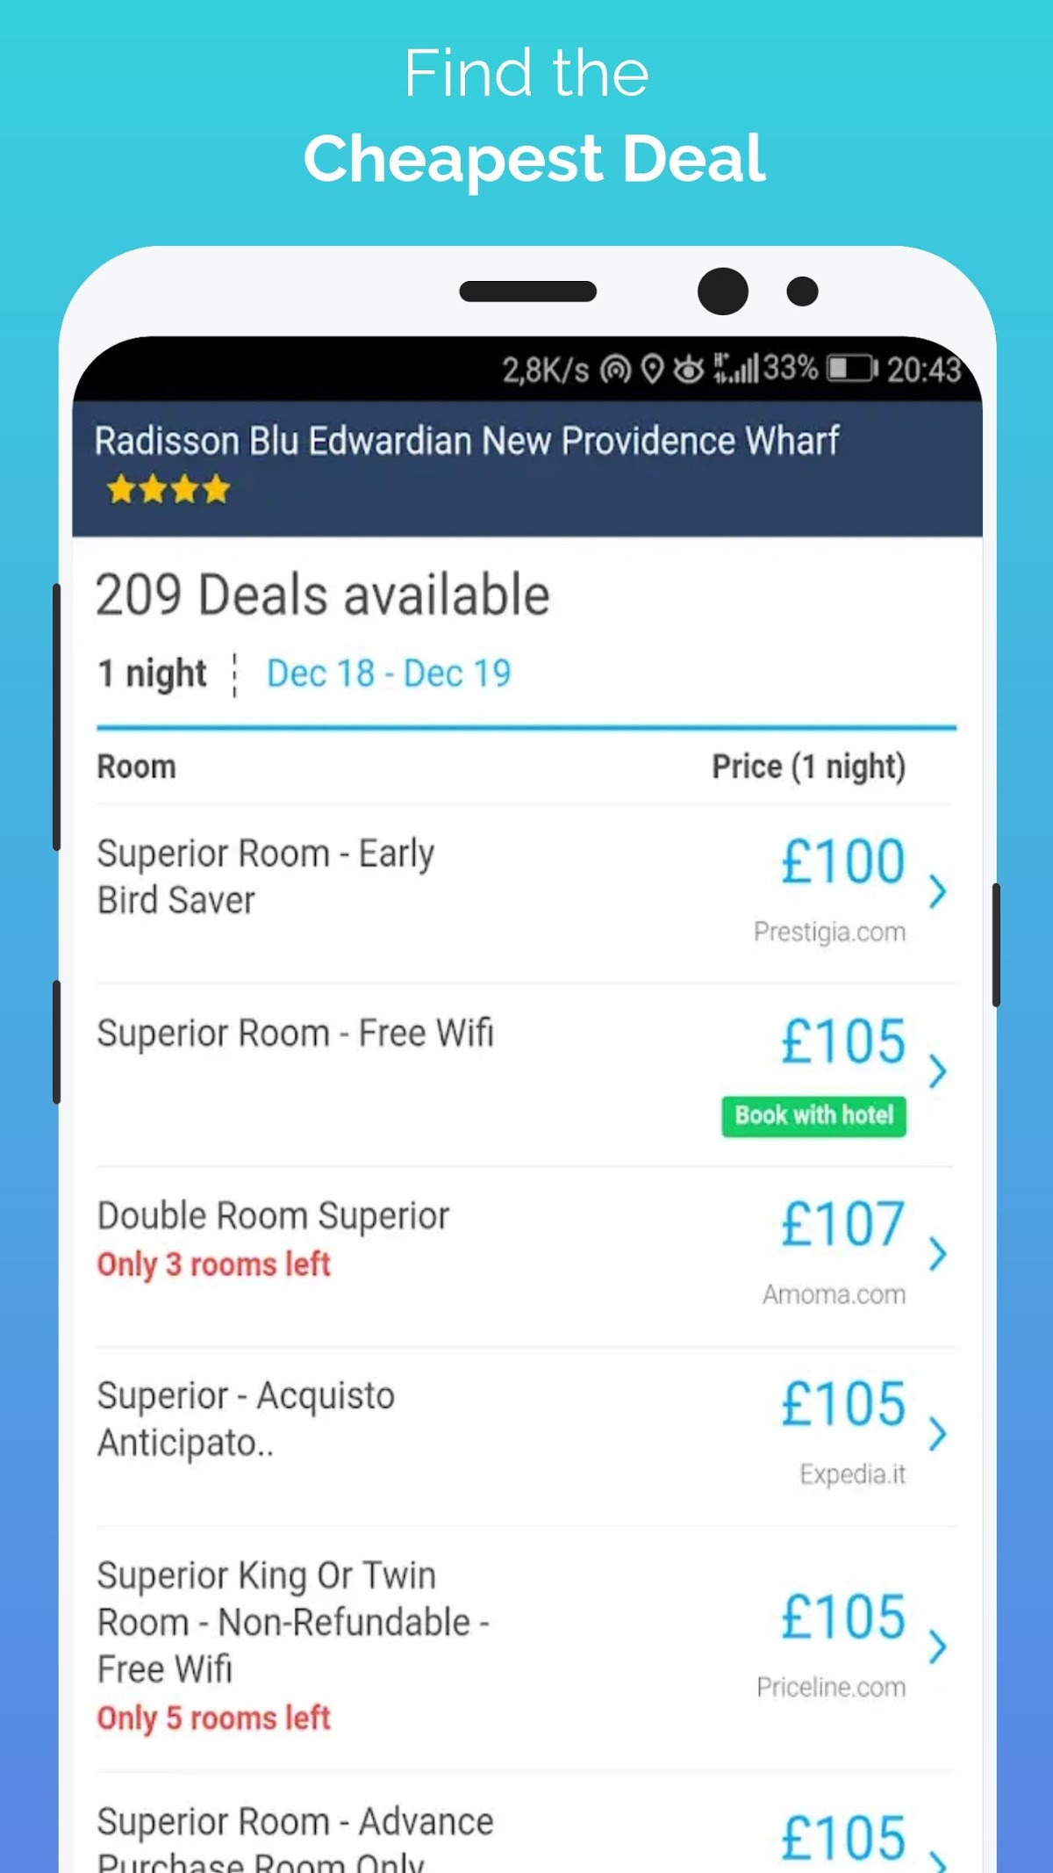Sort by Price (1 night) header

tap(808, 767)
